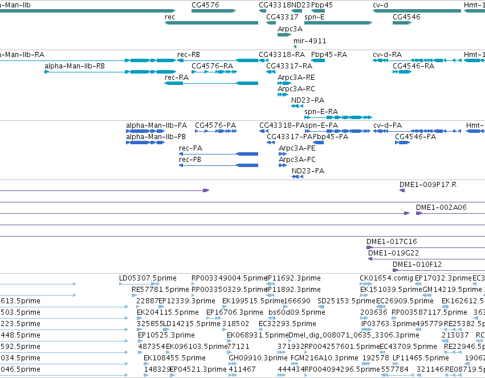Click the mir-4911 gene label
Image resolution: width=485 pixels, height=378 pixels.
pyautogui.click(x=309, y=41)
